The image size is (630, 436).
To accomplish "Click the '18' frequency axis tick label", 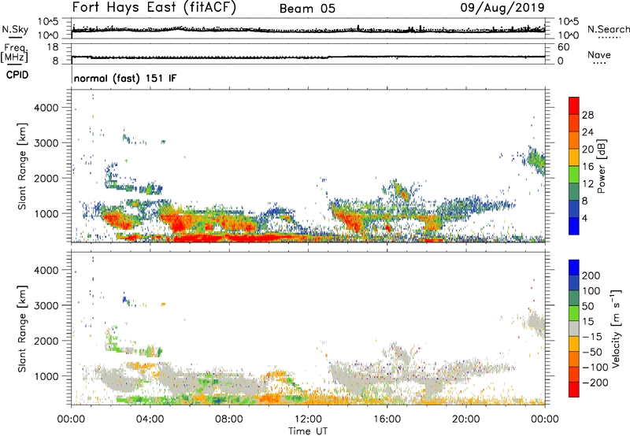I will (x=53, y=47).
